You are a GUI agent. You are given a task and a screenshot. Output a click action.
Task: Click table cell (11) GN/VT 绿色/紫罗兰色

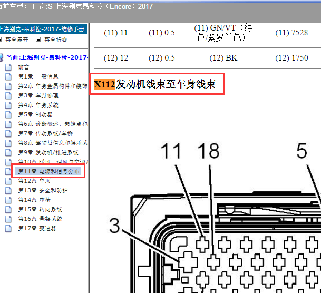click(x=223, y=33)
